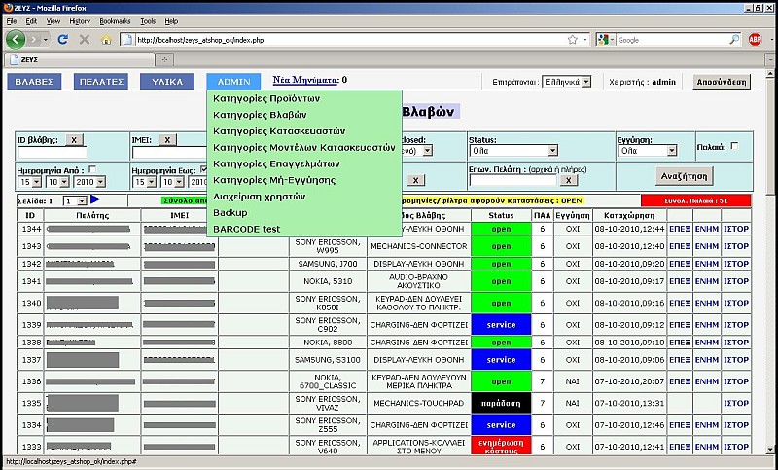Viewport: 778px width, 470px height.
Task: Click the blue service status cell for 1339
Action: (x=501, y=325)
